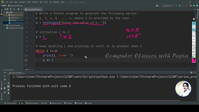Open the Current File run configuration dropdown
The width and height of the screenshot is (199, 112).
point(168,6)
